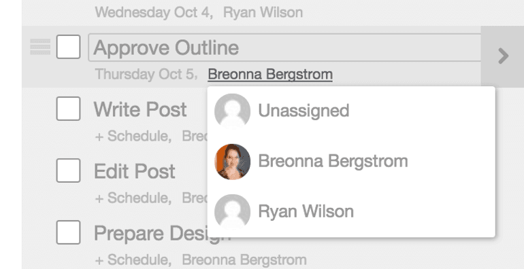Toggle the Prepare Design checkbox
Image resolution: width=524 pixels, height=269 pixels.
[68, 232]
